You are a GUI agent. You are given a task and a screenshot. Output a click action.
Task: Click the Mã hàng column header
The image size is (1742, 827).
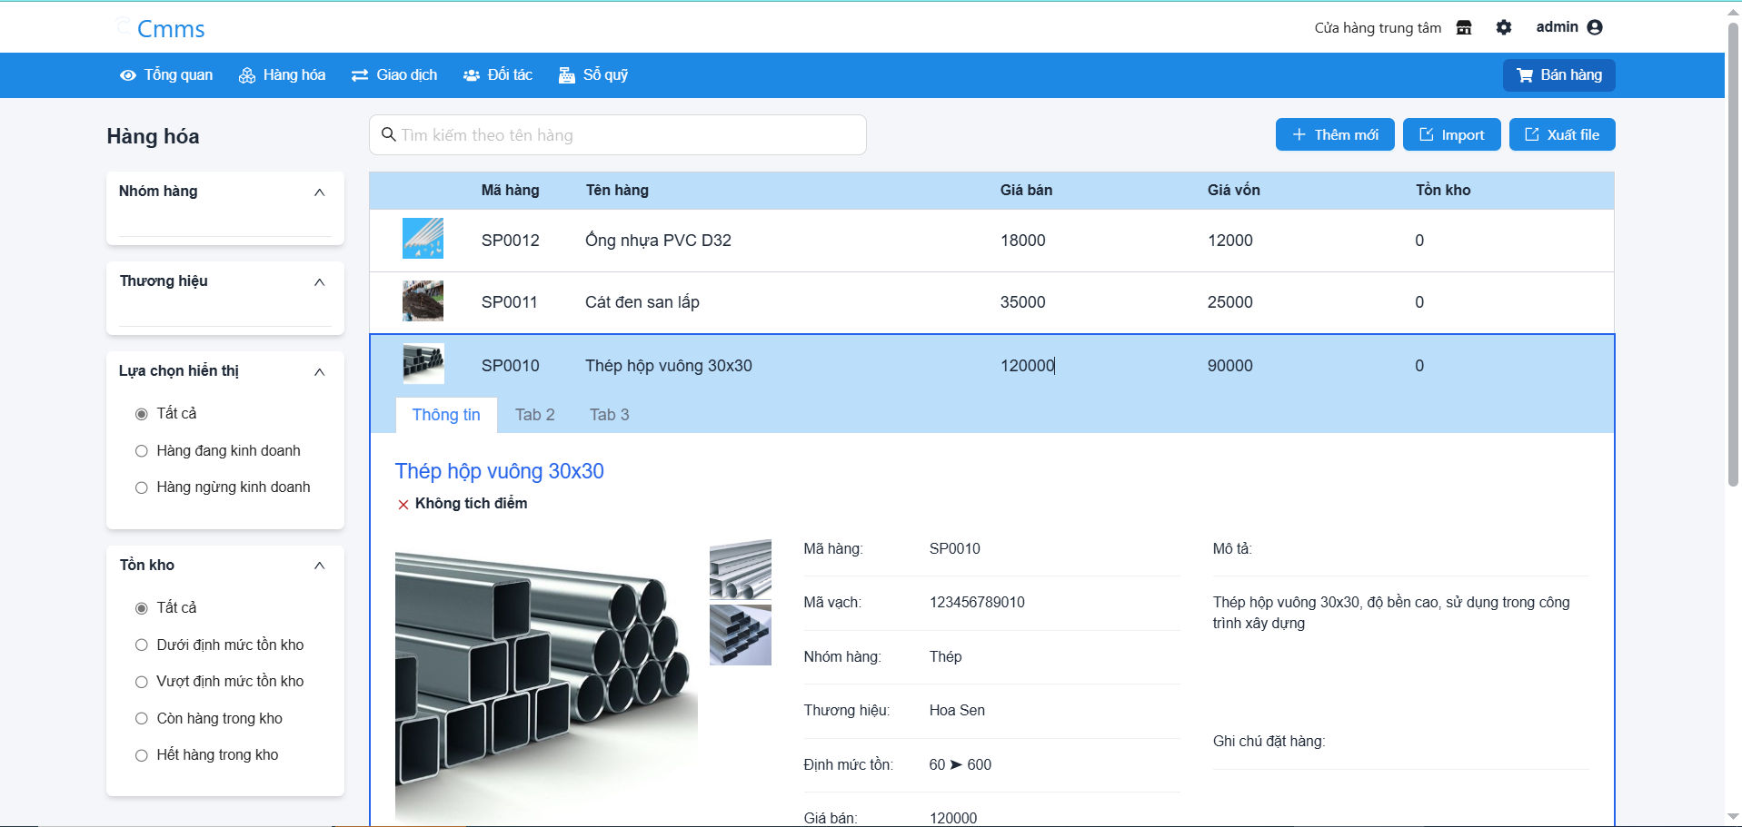pos(510,191)
